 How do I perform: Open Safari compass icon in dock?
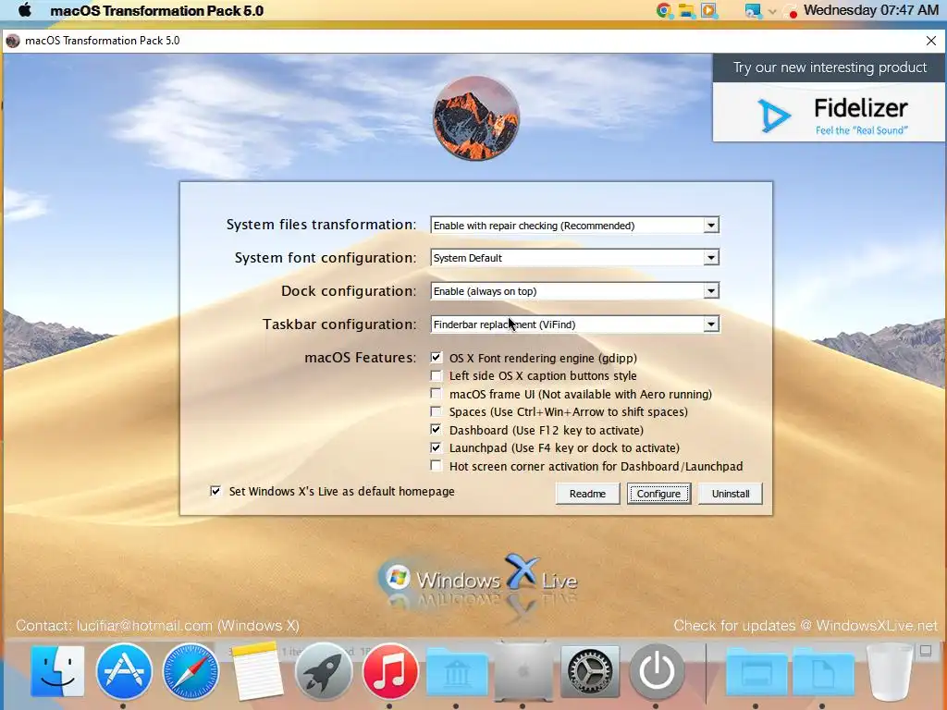tap(191, 671)
